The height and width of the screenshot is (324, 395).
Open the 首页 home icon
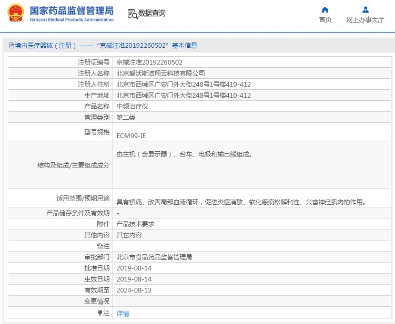[x=325, y=10]
